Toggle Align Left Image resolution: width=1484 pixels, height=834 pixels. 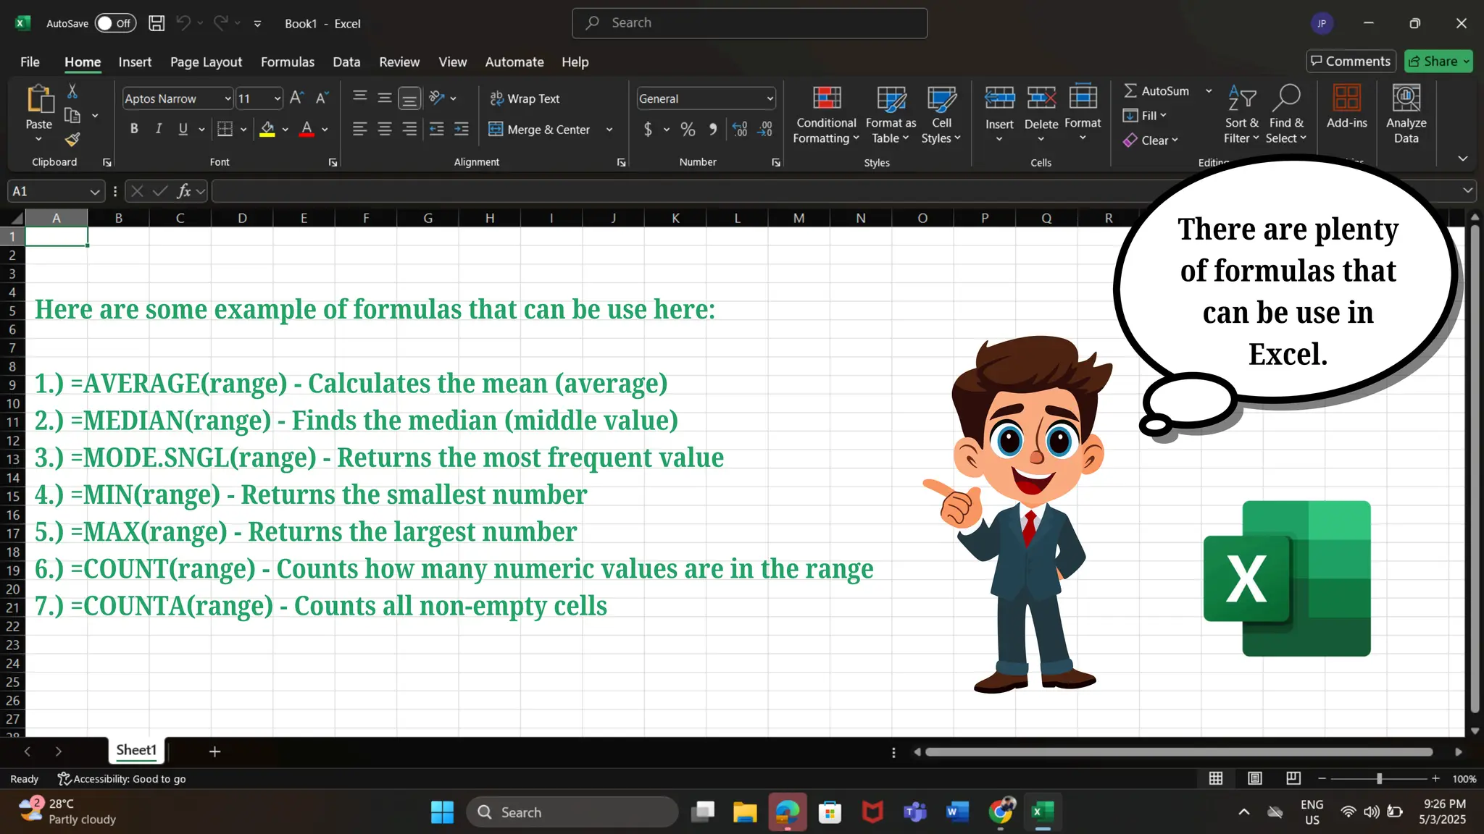pos(360,129)
